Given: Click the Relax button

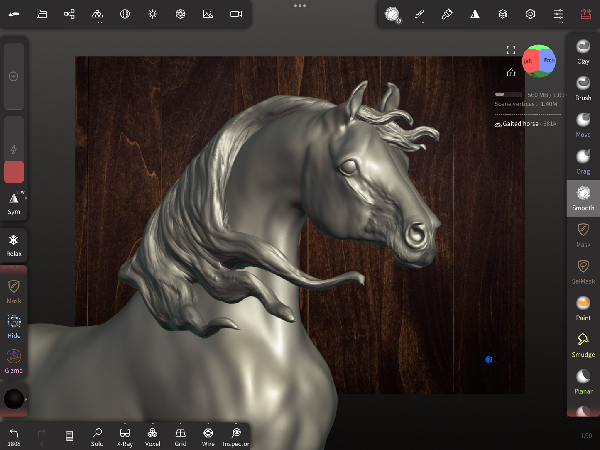Looking at the screenshot, I should [14, 245].
